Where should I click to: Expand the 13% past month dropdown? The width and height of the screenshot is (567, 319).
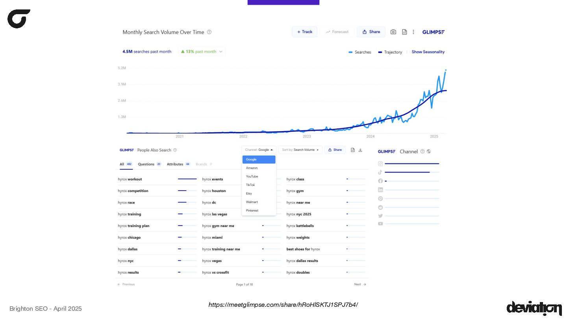tap(202, 52)
